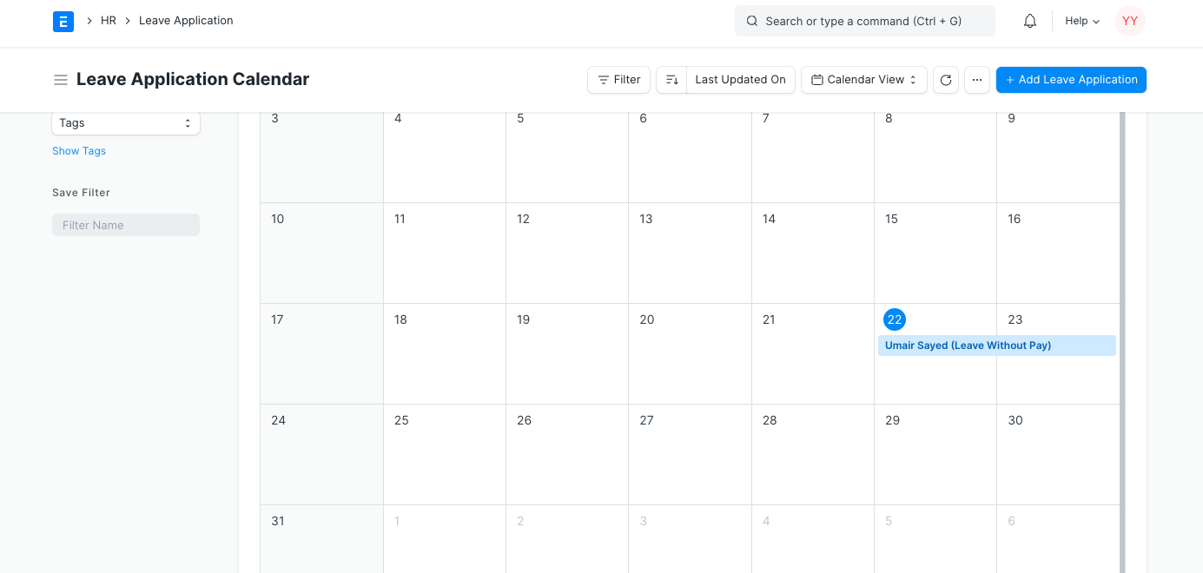Go to the Leave Application breadcrumb
Image resolution: width=1203 pixels, height=573 pixels.
[186, 21]
